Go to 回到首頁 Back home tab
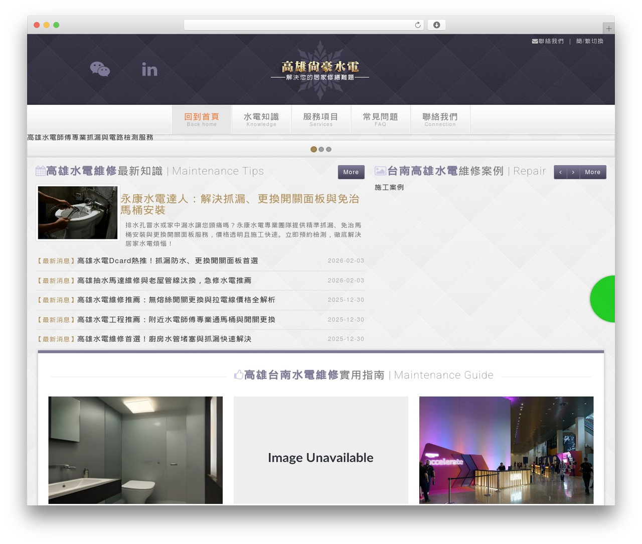This screenshot has height=544, width=642. tap(202, 119)
